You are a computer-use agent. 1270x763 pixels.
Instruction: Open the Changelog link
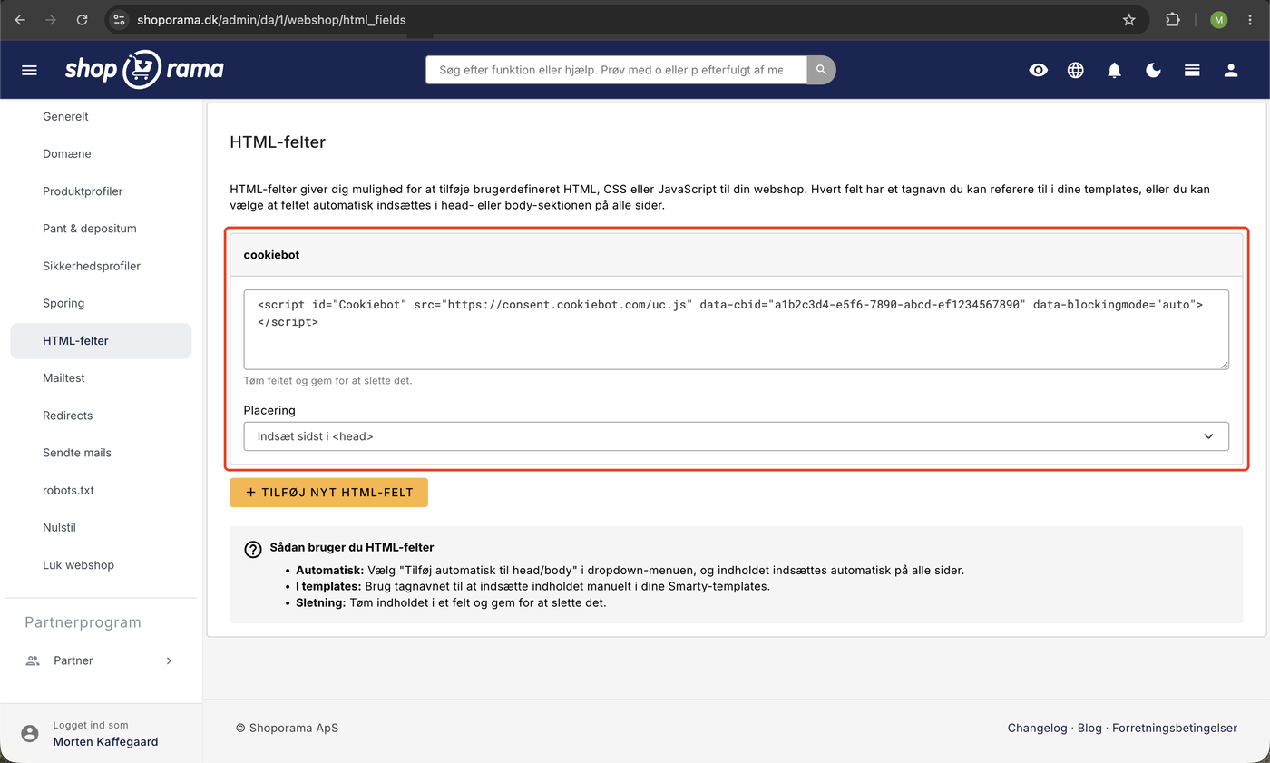click(1037, 728)
